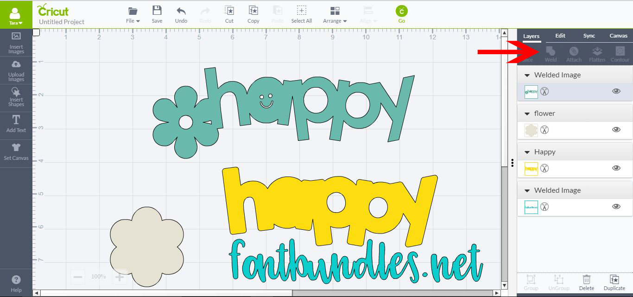The image size is (633, 297).
Task: Click the 100% zoom level label
Action: tap(99, 277)
